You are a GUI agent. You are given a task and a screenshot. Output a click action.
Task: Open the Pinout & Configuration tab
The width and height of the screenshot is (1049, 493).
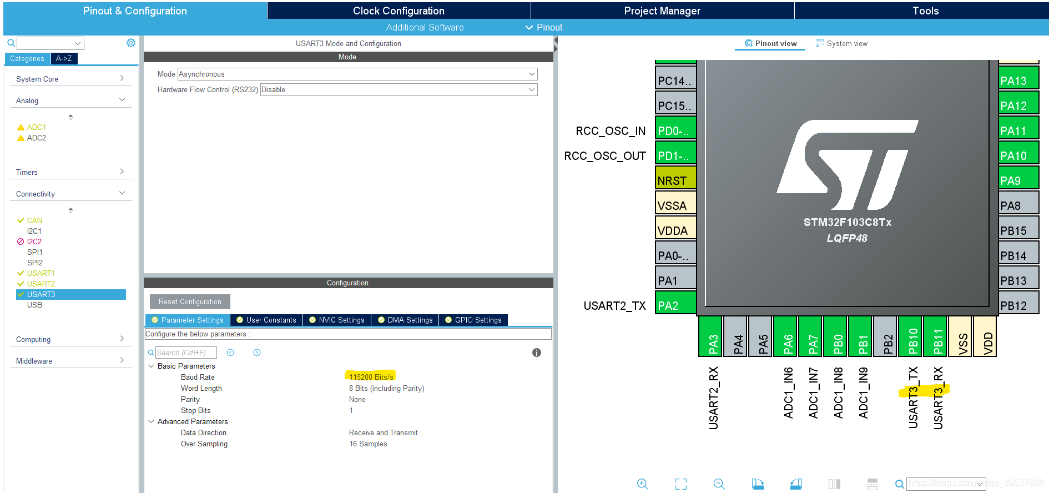[x=135, y=11]
